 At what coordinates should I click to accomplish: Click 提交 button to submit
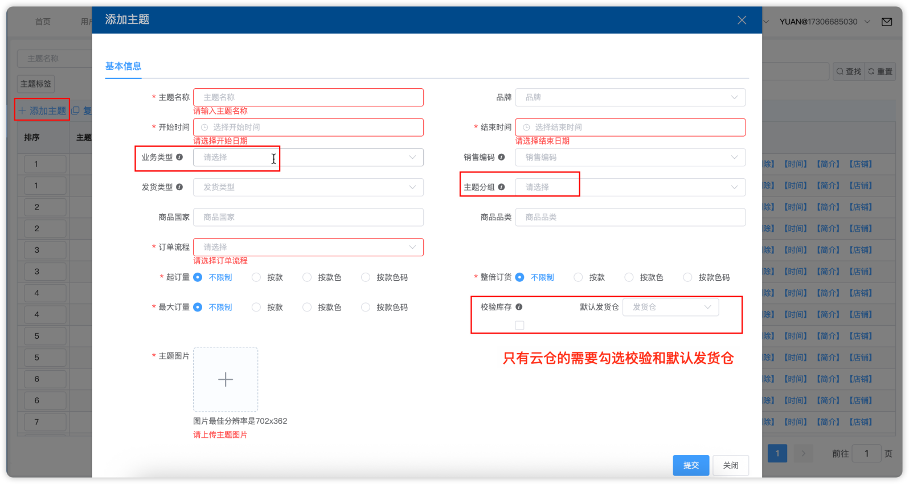[691, 465]
